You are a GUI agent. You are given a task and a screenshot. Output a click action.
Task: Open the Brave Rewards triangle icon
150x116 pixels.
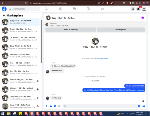(x=112, y=3)
